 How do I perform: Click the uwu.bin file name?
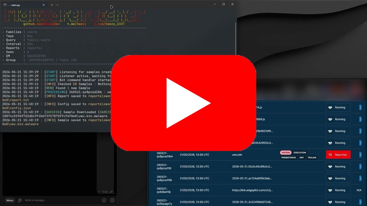pyautogui.click(x=237, y=155)
